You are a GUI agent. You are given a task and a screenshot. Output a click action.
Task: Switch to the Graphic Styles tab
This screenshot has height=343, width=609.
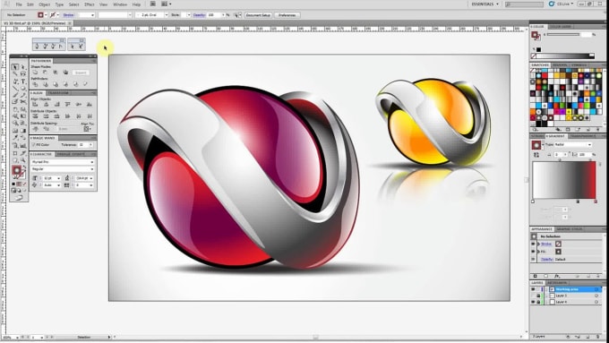pyautogui.click(x=570, y=229)
